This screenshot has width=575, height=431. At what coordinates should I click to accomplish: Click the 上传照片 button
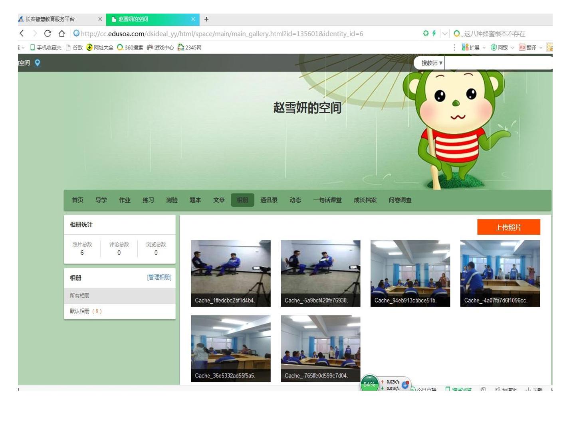508,227
